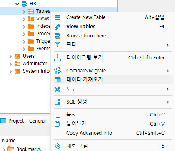Click the Name column header
The height and width of the screenshot is (151, 175).
[9, 141]
